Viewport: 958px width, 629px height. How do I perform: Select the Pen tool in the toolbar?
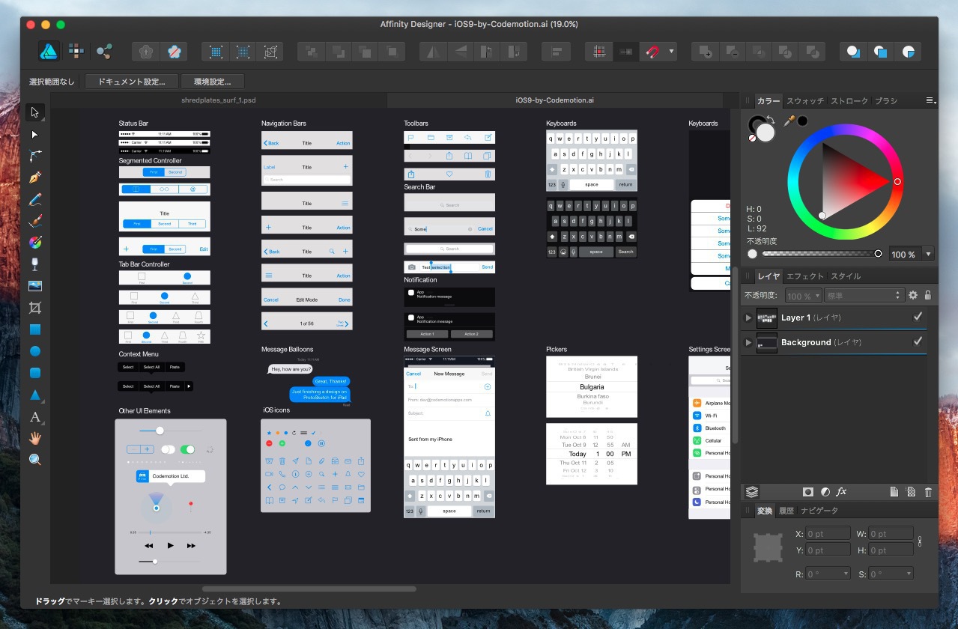point(34,177)
